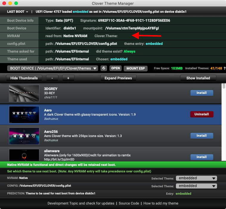Click the OPEN button

click(115, 68)
